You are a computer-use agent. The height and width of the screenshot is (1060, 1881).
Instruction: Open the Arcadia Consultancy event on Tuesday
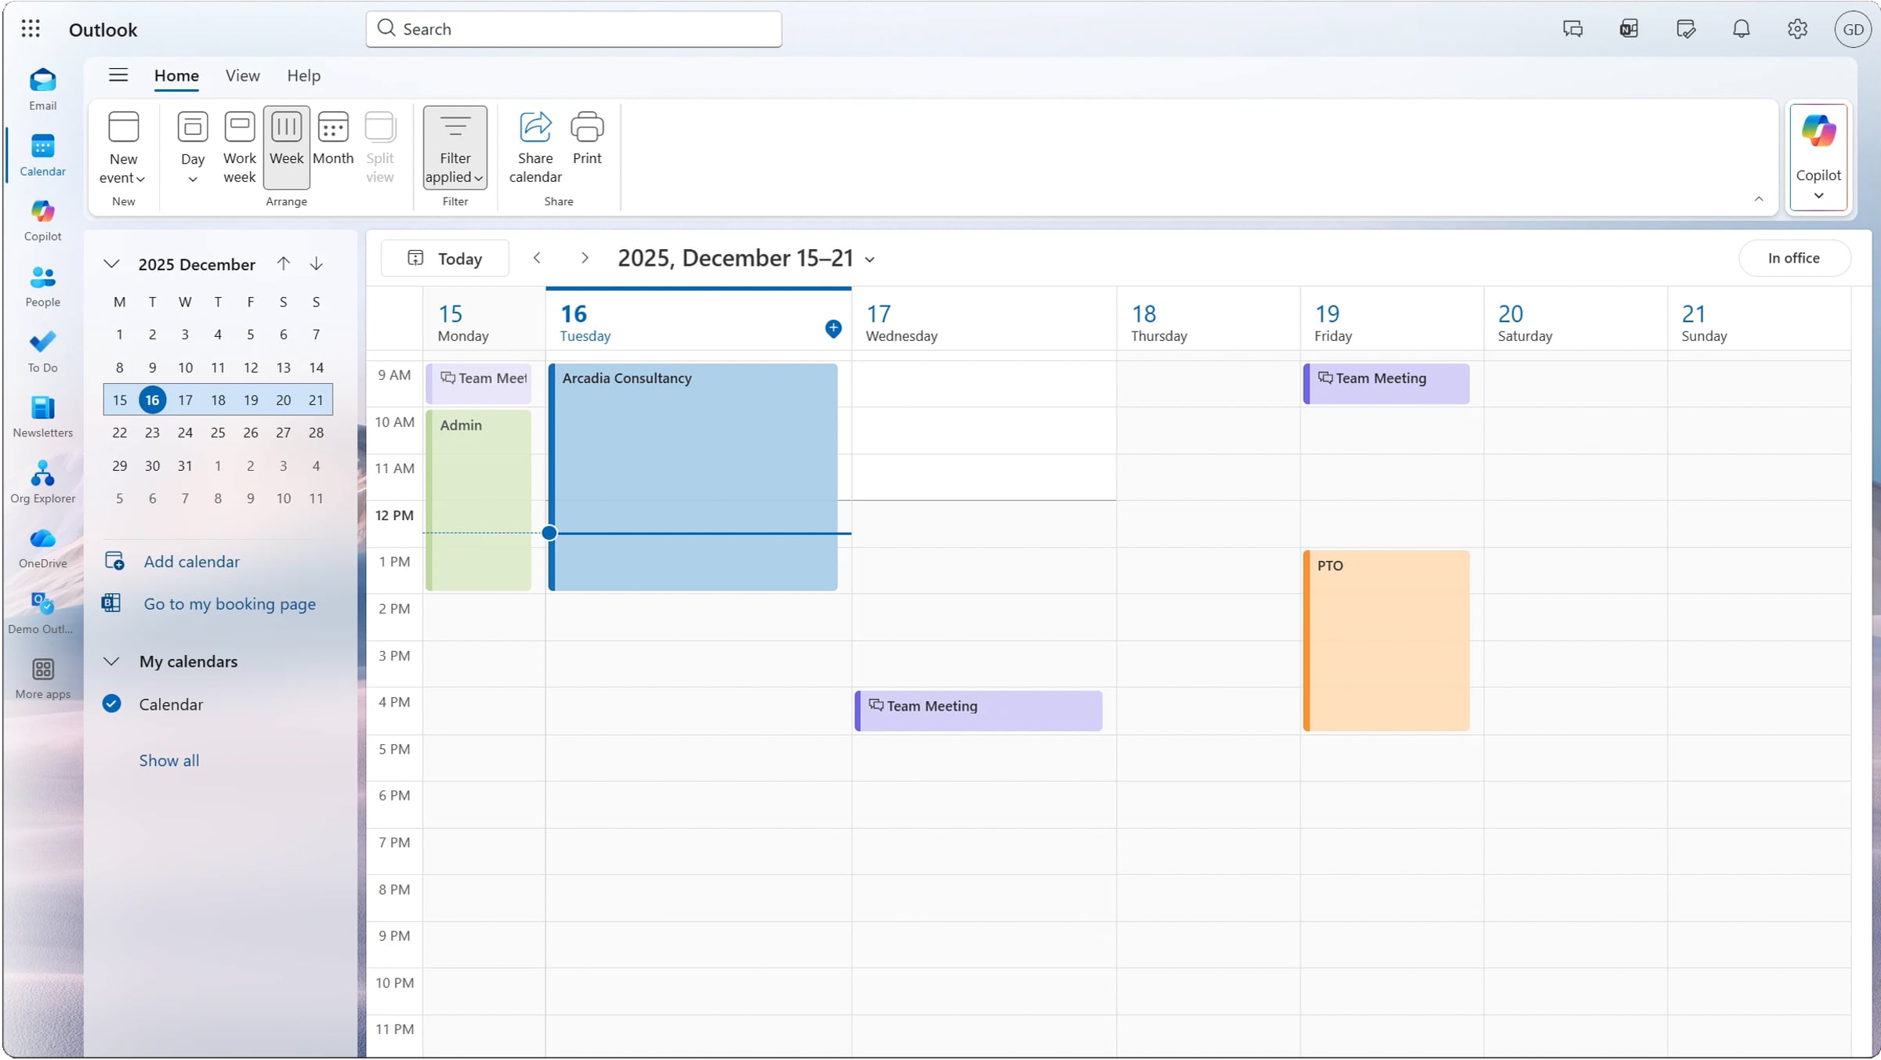coord(693,476)
